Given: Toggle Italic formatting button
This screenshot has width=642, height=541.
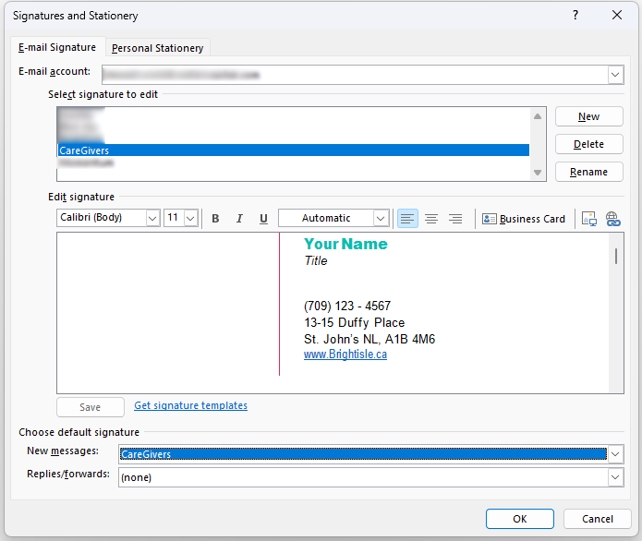Looking at the screenshot, I should (239, 219).
